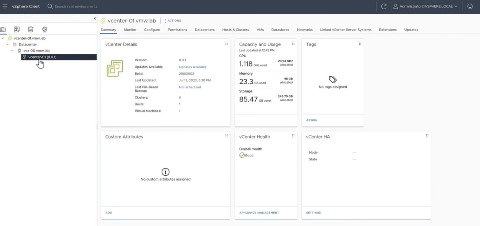This screenshot has height=226, width=480.
Task: Click ASSIGN in the Tags card
Action: 312,120
